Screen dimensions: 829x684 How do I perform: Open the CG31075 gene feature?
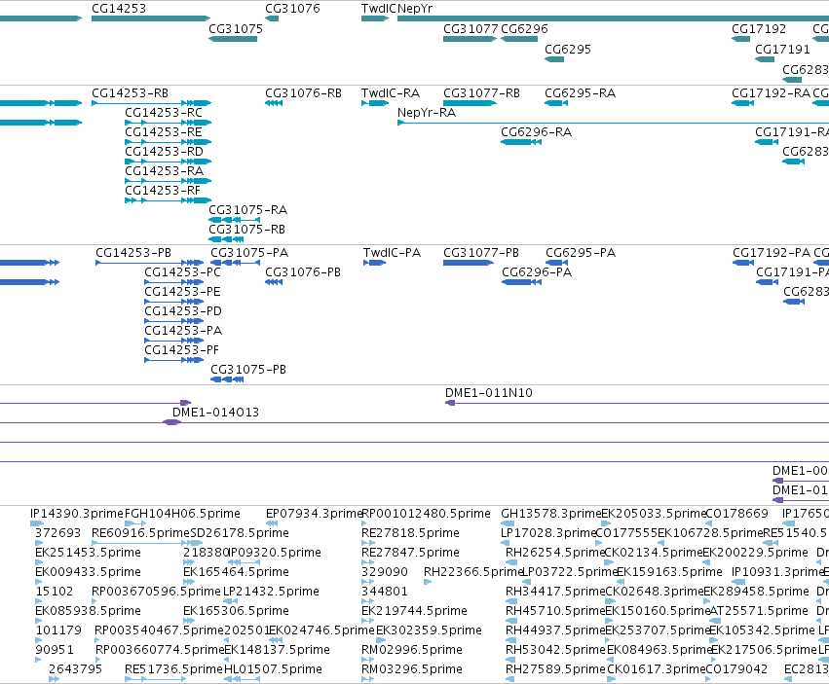click(233, 39)
